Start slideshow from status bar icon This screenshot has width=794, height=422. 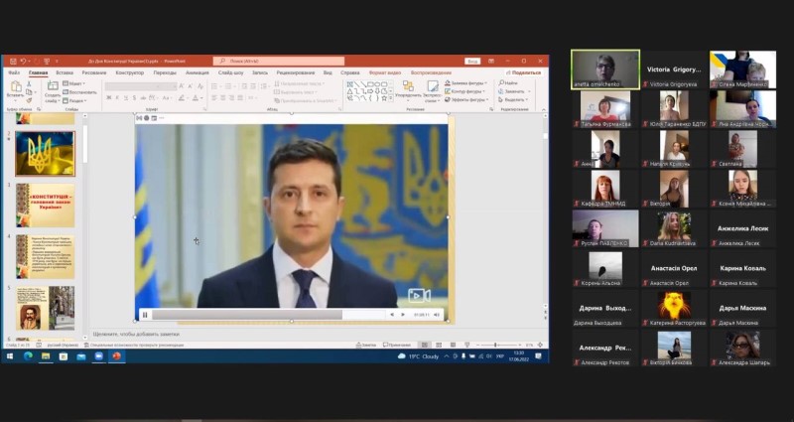(466, 345)
